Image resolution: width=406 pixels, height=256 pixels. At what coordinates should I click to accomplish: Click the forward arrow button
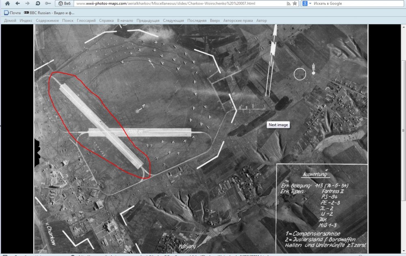pyautogui.click(x=27, y=3)
